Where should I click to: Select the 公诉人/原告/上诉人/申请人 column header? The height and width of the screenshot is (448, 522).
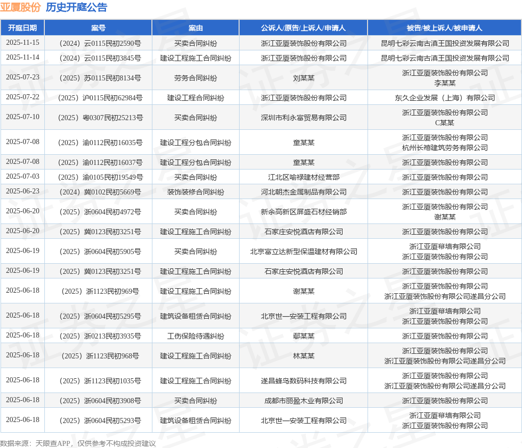coord(303,28)
